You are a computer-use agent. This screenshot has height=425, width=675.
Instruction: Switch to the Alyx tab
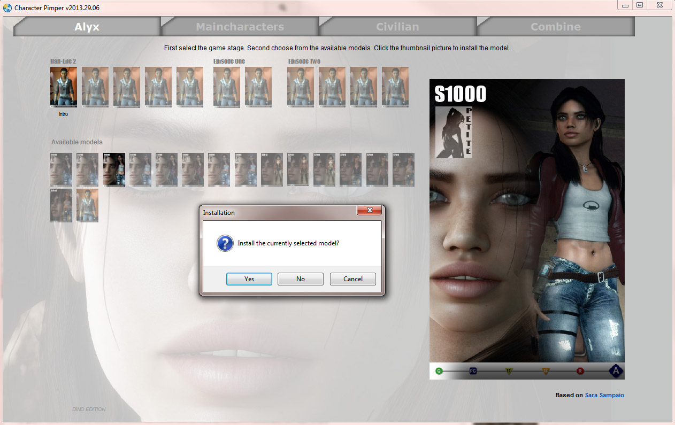coord(87,27)
